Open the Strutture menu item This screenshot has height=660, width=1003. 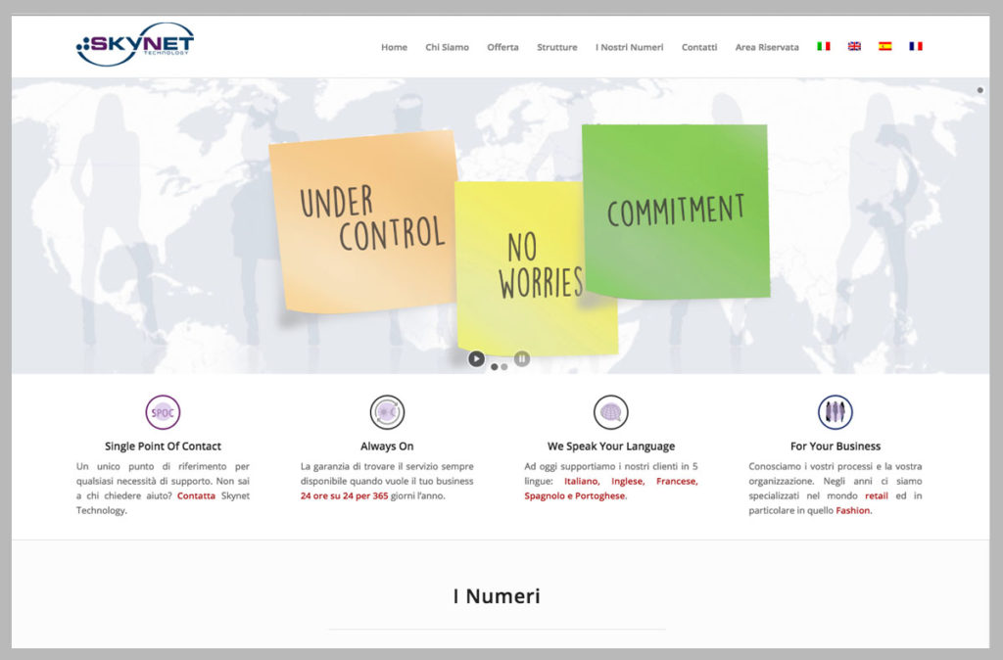(x=556, y=47)
